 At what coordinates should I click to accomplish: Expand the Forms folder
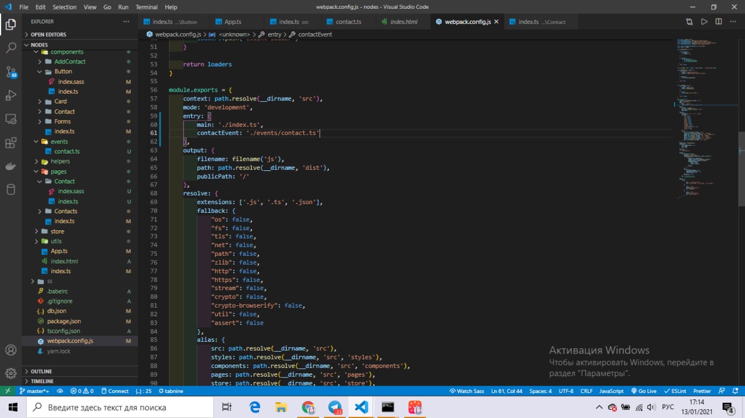(62, 122)
